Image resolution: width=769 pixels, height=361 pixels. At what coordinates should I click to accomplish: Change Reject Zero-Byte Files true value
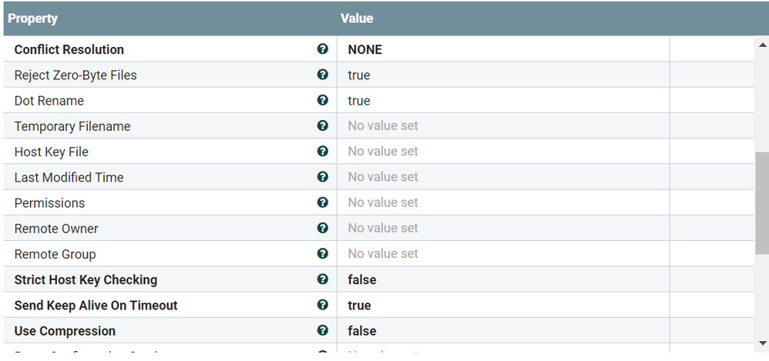503,75
